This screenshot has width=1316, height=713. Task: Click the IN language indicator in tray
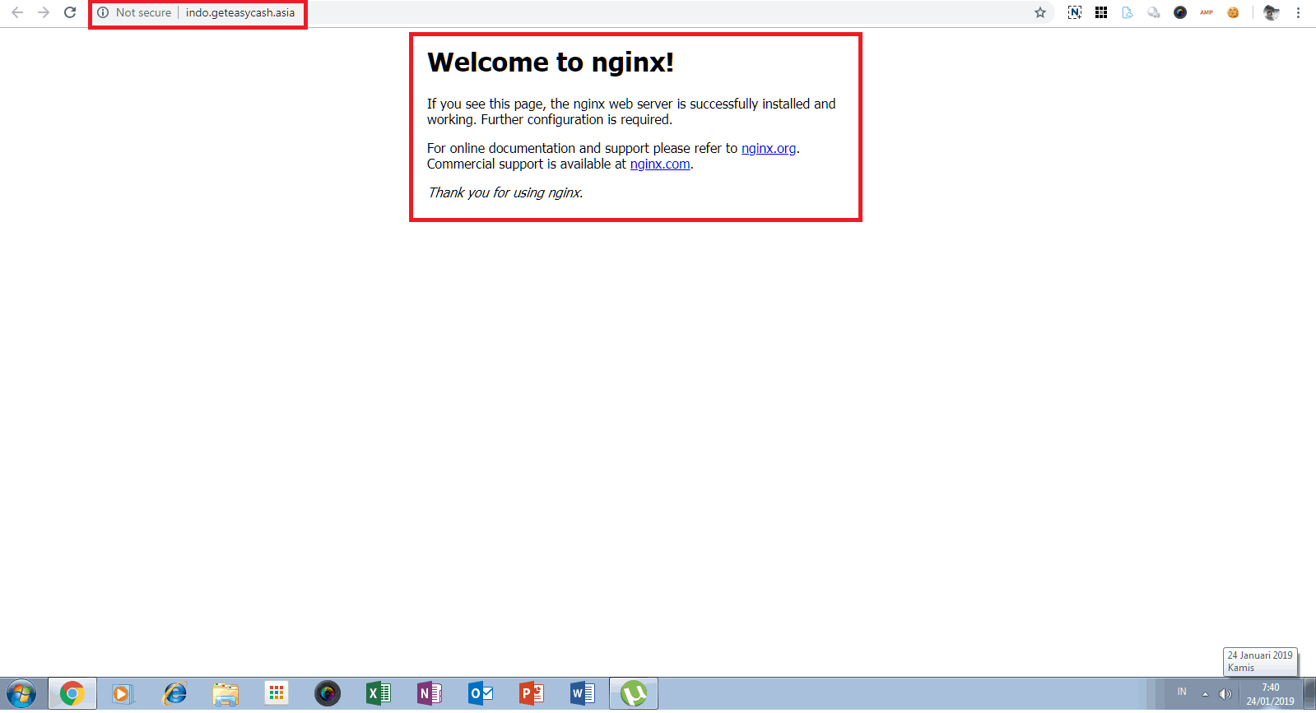[x=1182, y=692]
